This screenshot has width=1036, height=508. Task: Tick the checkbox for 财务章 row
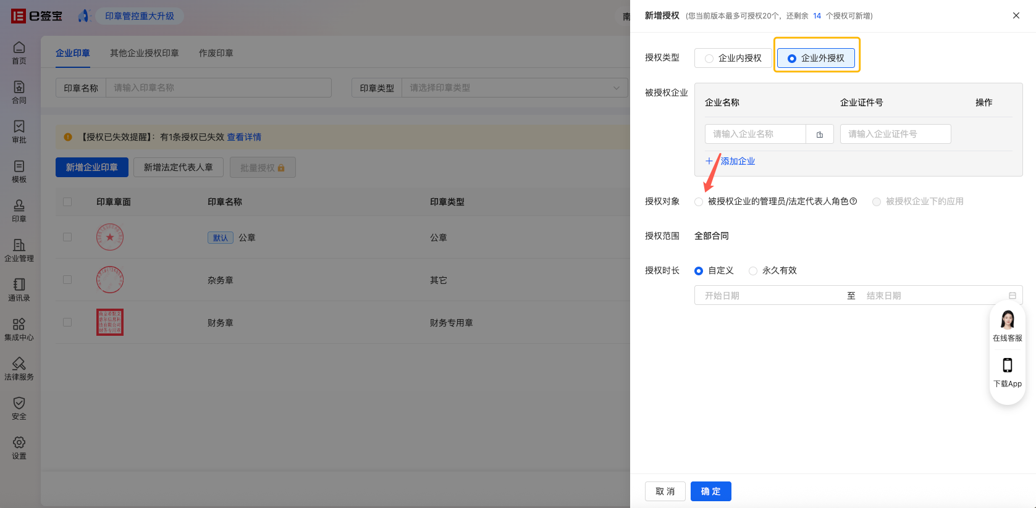(x=67, y=322)
